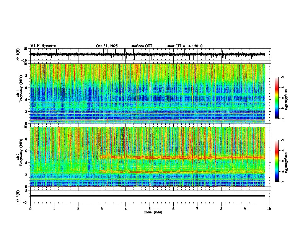303x234 pixels.
Task: Click the ch.3 flat voltage trace line
Action: point(148,196)
